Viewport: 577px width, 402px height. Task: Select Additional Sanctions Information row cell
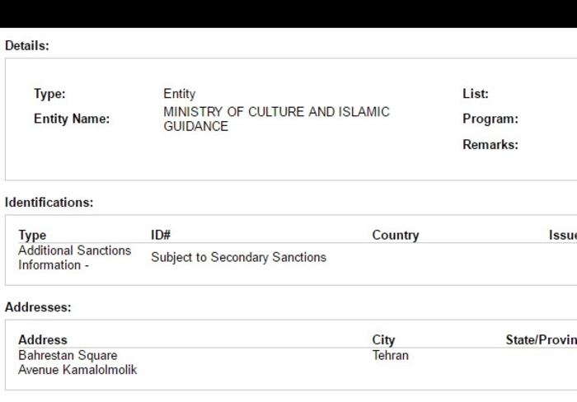tap(75, 258)
